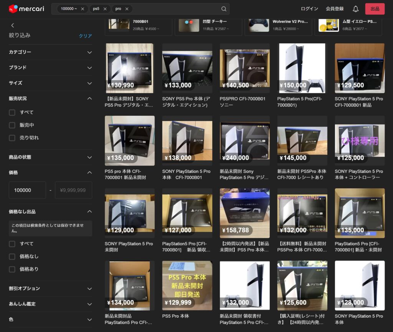393x332 pixels.
Task: Click title '【購入証明(レシート)付き】【24時間以内発…'
Action: [x=301, y=319]
